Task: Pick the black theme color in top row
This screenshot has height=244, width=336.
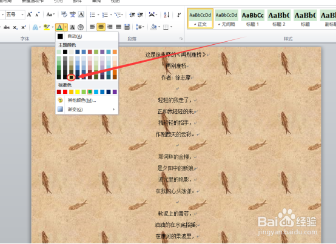Action: pyautogui.click(x=65, y=51)
